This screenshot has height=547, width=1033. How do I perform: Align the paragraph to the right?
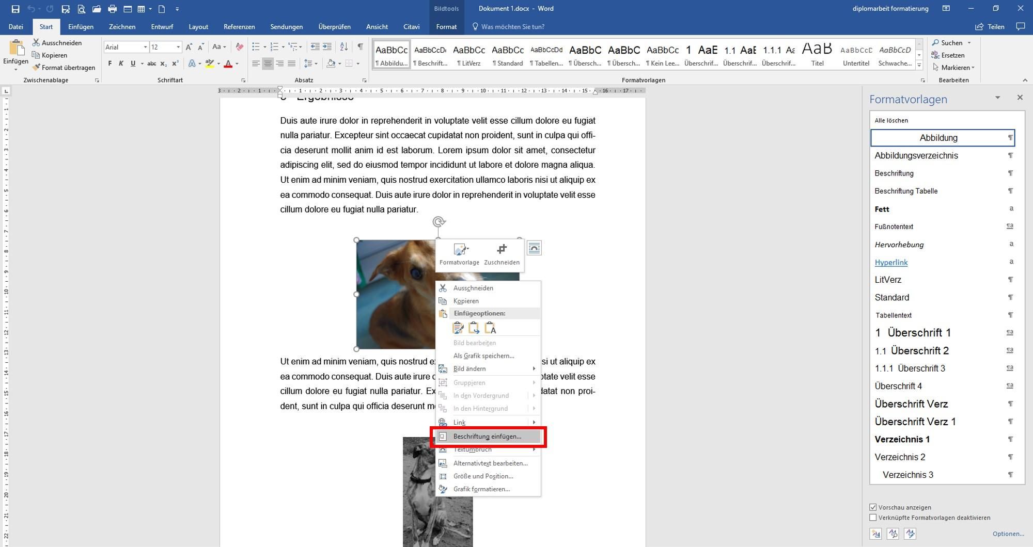click(279, 63)
